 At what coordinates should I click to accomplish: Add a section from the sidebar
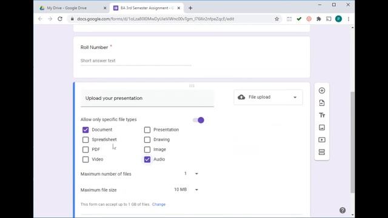pyautogui.click(x=322, y=152)
